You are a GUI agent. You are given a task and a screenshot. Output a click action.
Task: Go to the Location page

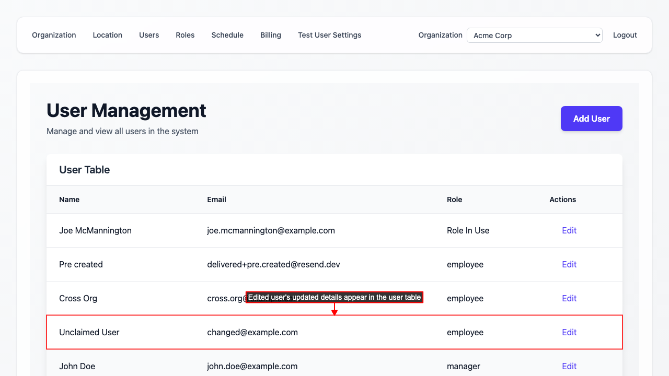click(107, 35)
